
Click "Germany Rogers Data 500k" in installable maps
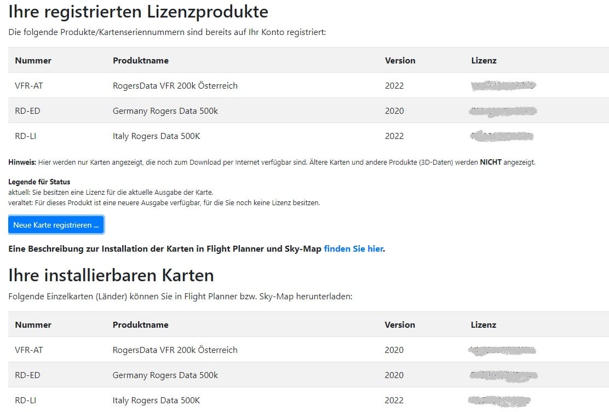pyautogui.click(x=165, y=375)
